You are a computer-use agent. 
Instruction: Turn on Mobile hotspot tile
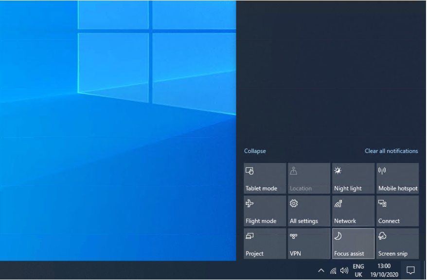coord(397,179)
